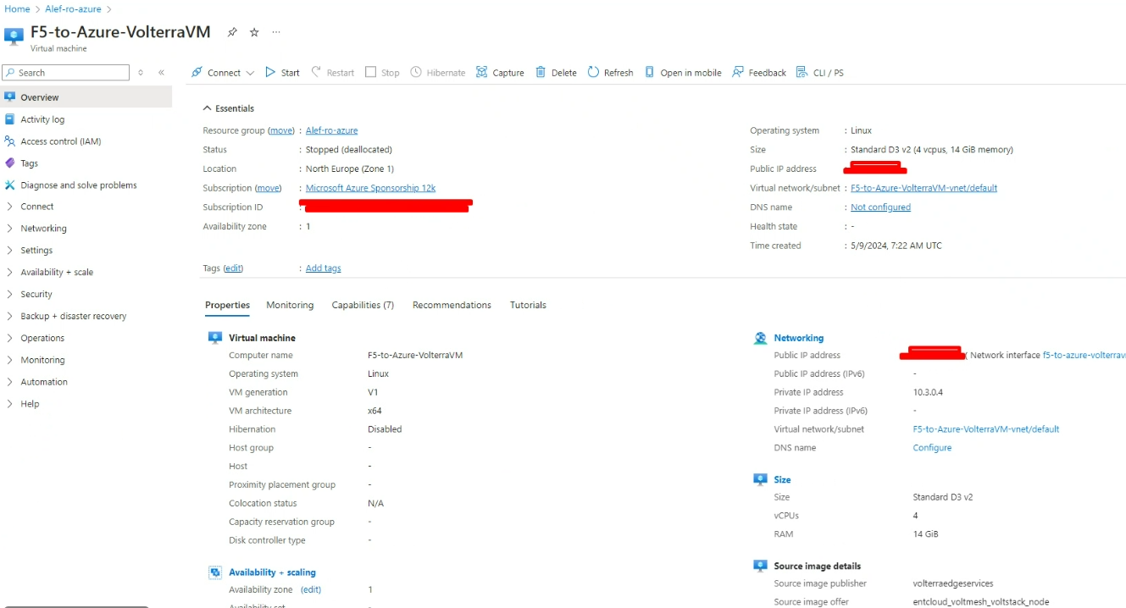Click Open in mobile
The width and height of the screenshot is (1126, 608).
(x=683, y=73)
